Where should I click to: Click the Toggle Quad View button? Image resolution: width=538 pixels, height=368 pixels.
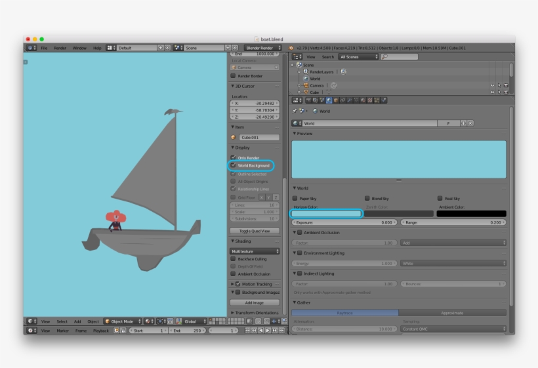coord(255,231)
